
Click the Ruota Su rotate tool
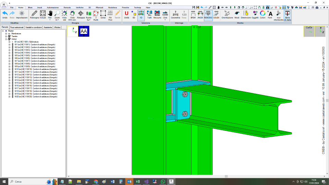click(x=88, y=15)
